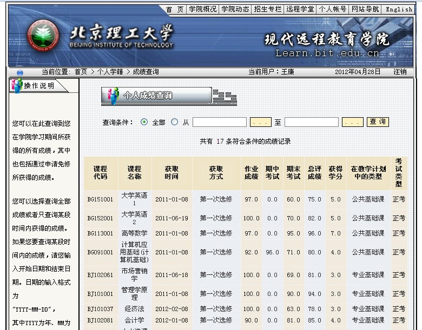The width and height of the screenshot is (422, 330).
Task: Click course code BJ102061
Action: [x=101, y=275]
